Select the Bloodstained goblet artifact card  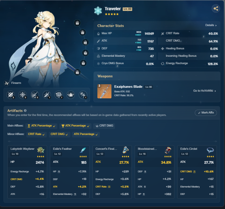pyautogui.click(x=154, y=172)
